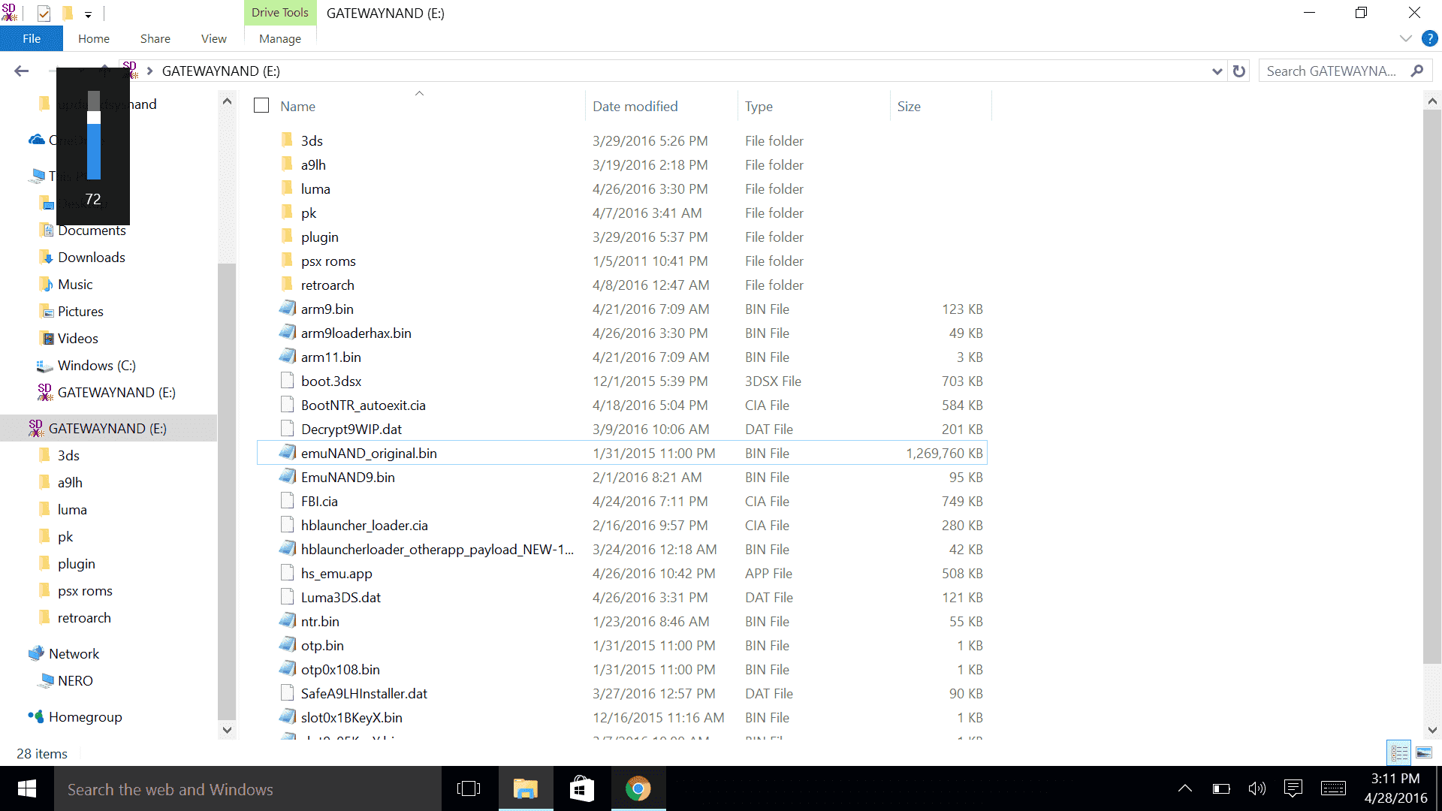Click the search magnifier icon
The image size is (1442, 811).
pos(1417,71)
